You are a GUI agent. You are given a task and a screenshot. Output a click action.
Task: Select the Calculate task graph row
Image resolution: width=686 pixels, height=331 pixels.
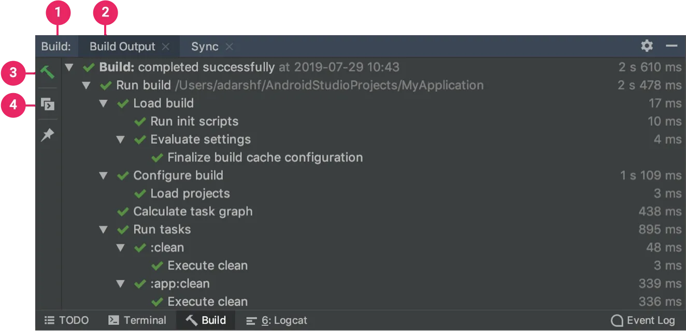click(193, 212)
